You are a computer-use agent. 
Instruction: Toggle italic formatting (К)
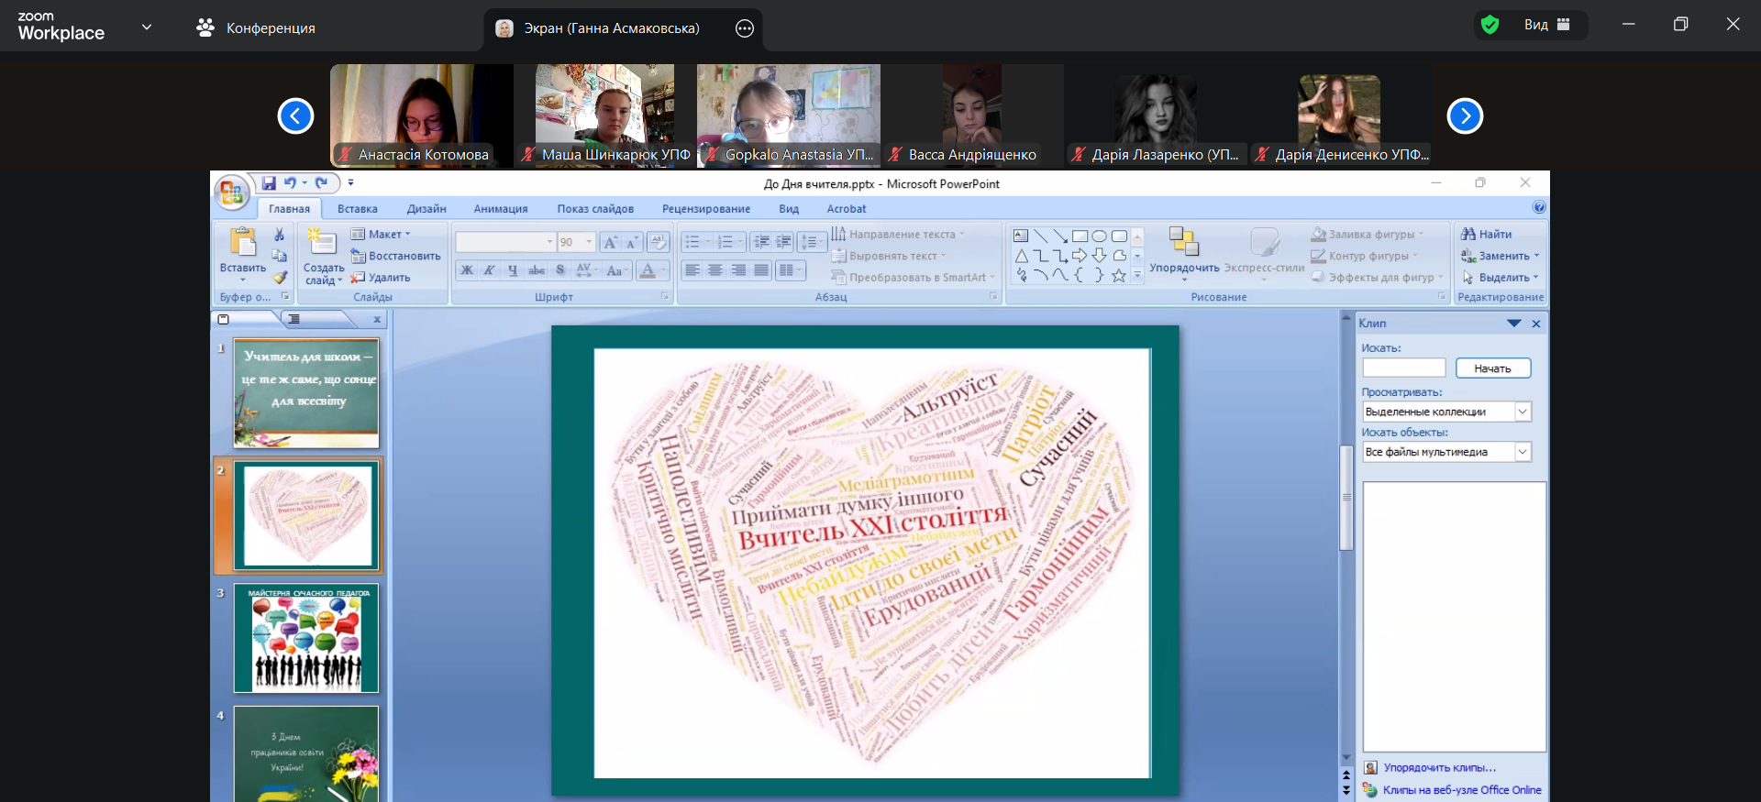click(490, 270)
